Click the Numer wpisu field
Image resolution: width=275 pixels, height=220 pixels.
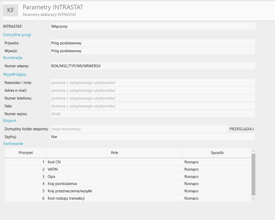pos(153,114)
